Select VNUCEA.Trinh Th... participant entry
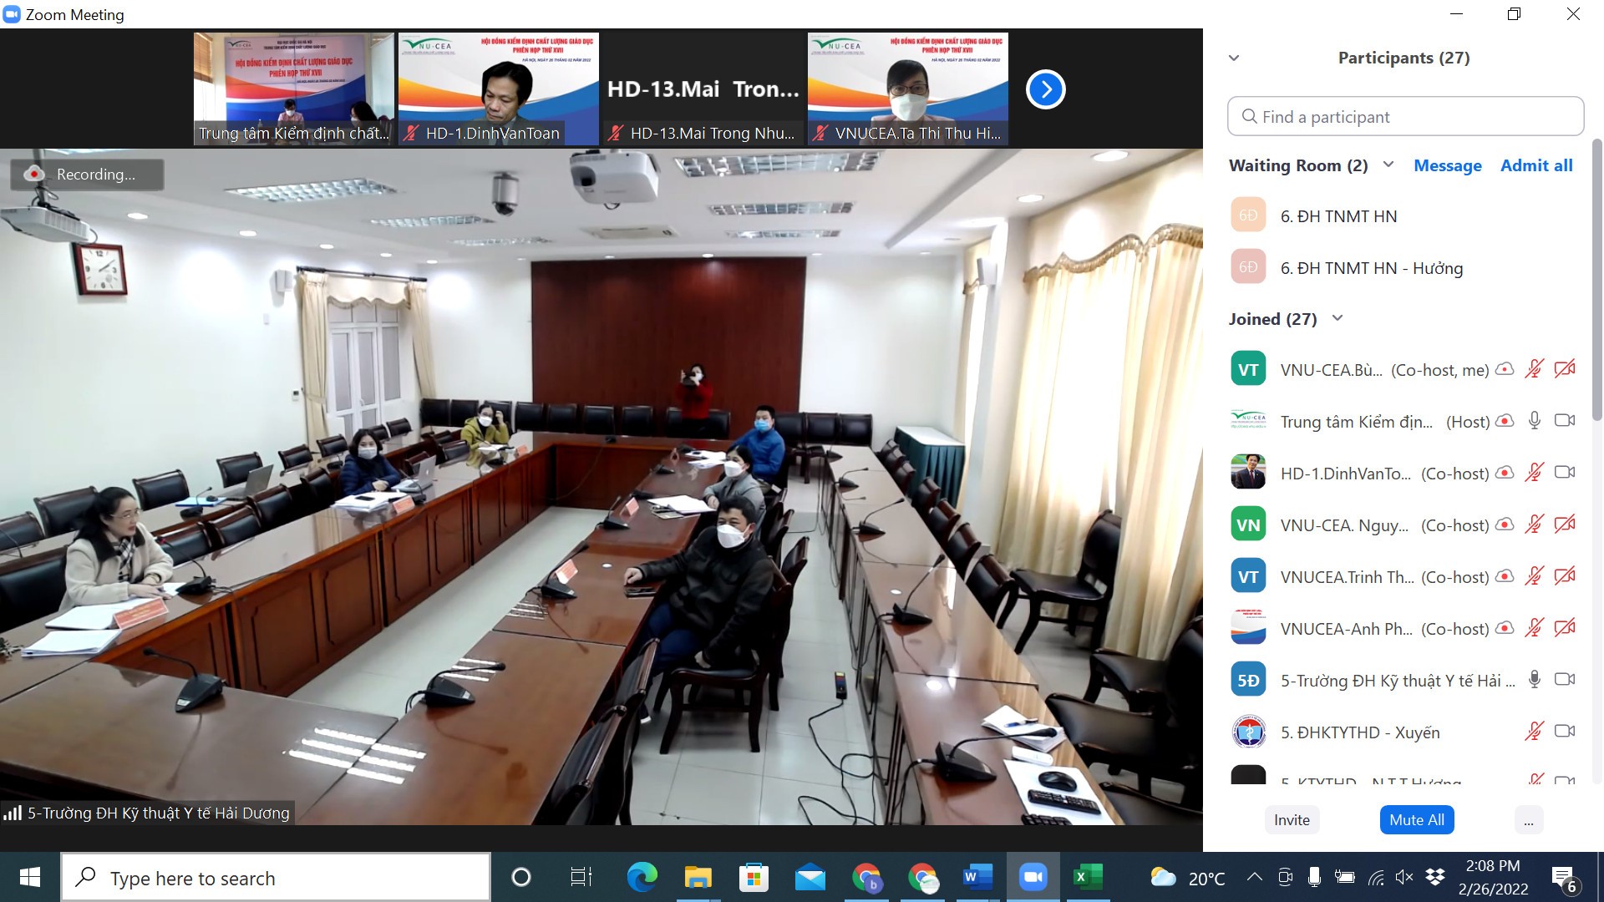The image size is (1604, 902). click(x=1347, y=577)
